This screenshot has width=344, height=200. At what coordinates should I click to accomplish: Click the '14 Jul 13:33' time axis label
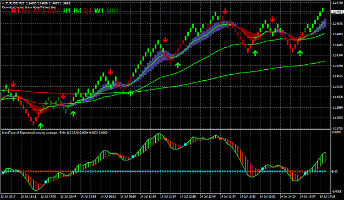point(248,196)
